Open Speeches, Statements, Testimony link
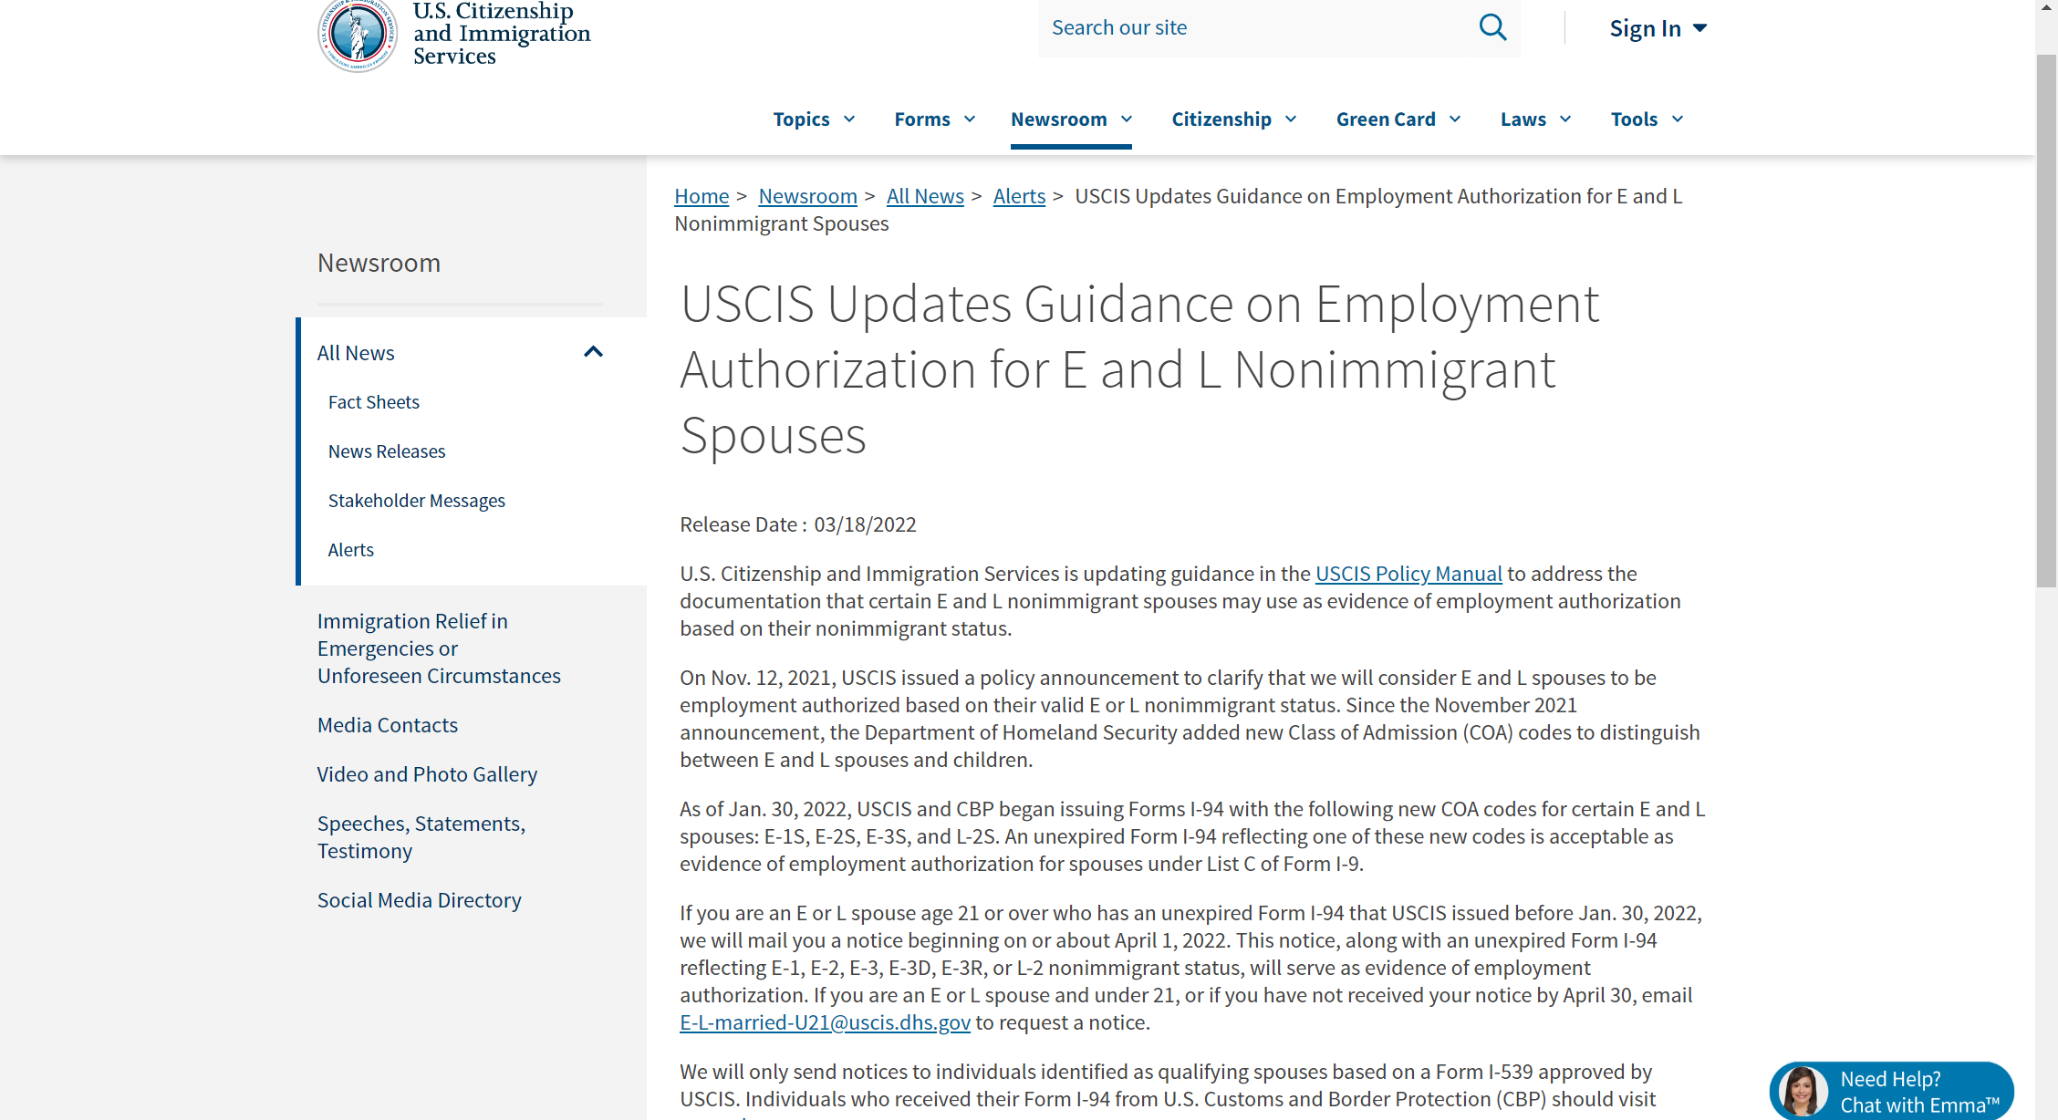 tap(421, 837)
